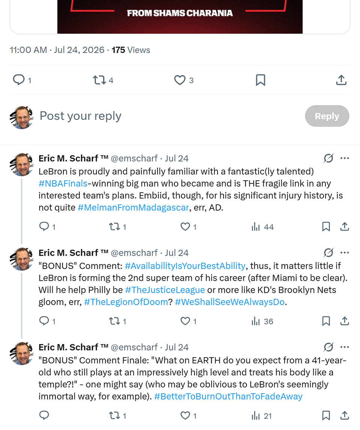Viewport: 360px width, 430px height.
Task: Like the MelmanFromMadagascar reply
Action: click(189, 227)
